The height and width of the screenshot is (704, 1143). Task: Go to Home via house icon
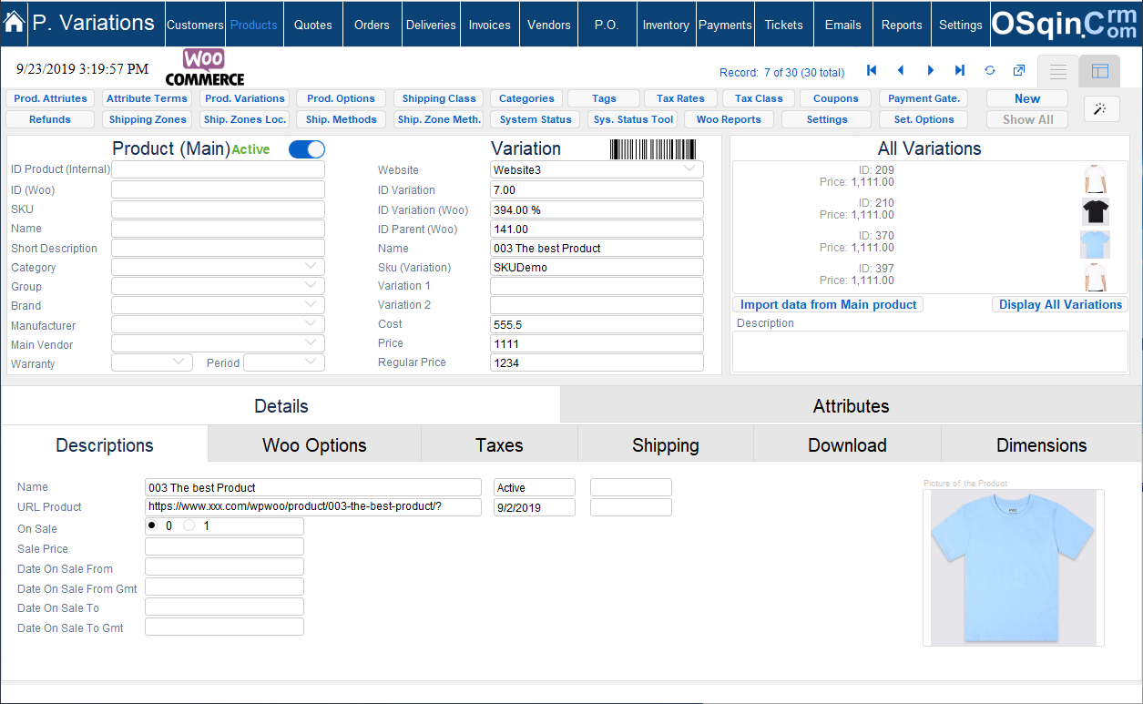tap(15, 24)
